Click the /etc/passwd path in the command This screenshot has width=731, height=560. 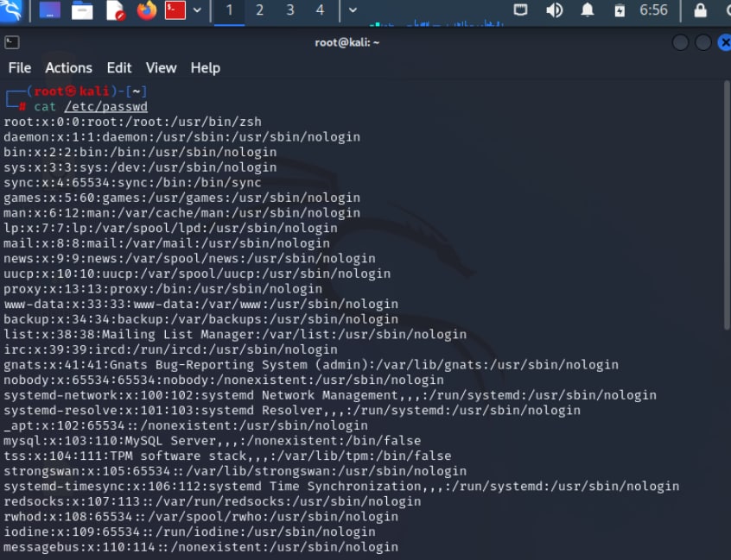[x=105, y=107]
